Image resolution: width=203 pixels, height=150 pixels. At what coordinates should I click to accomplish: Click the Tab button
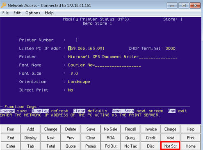(x=30, y=146)
